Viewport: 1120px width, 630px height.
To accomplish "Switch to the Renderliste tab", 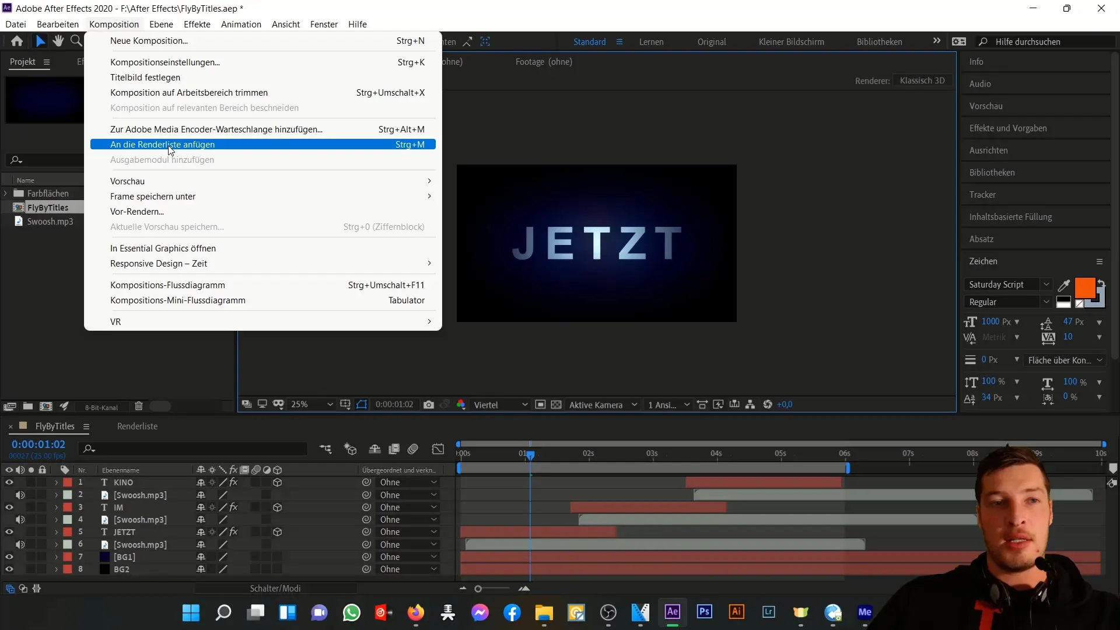I will pos(137,426).
